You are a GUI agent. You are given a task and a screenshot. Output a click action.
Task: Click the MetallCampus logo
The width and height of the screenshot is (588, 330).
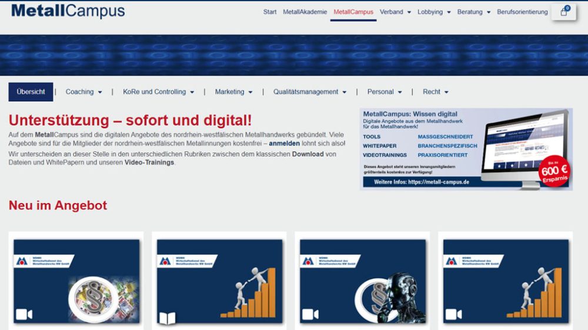pyautogui.click(x=68, y=11)
